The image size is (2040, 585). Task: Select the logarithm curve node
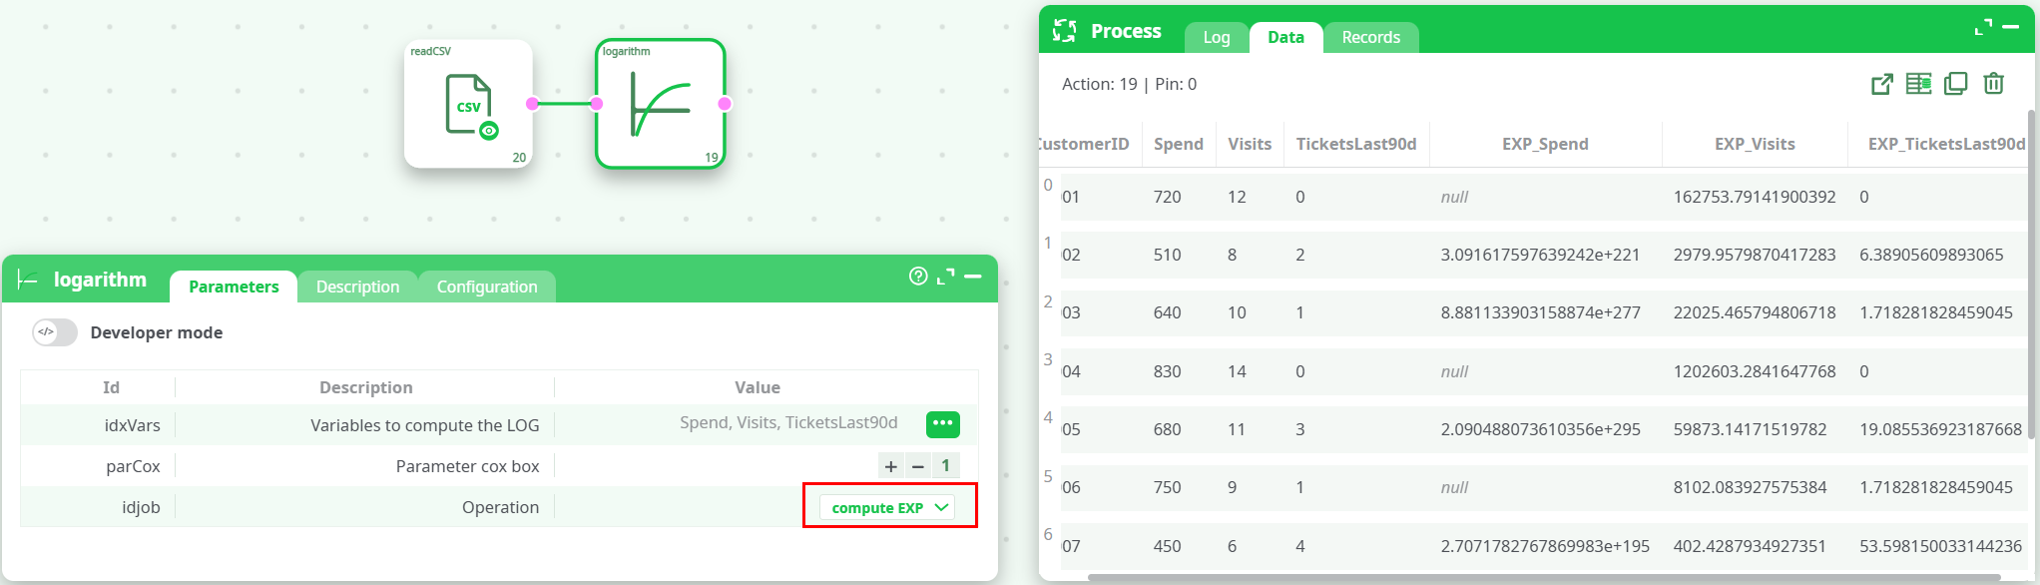point(660,105)
